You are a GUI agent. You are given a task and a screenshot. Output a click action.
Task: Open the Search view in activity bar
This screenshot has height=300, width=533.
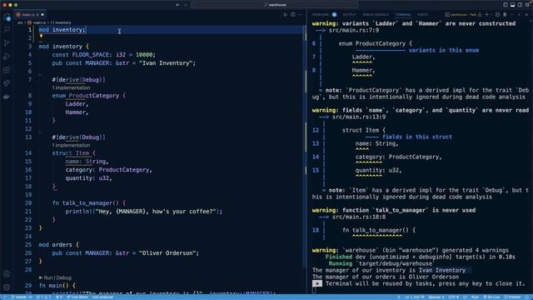pyautogui.click(x=7, y=30)
